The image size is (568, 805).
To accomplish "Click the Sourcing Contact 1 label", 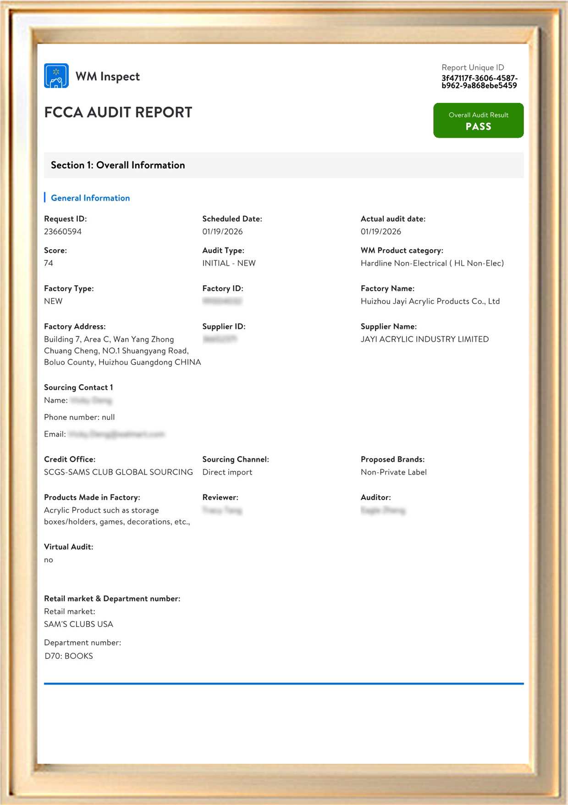I will coord(78,387).
